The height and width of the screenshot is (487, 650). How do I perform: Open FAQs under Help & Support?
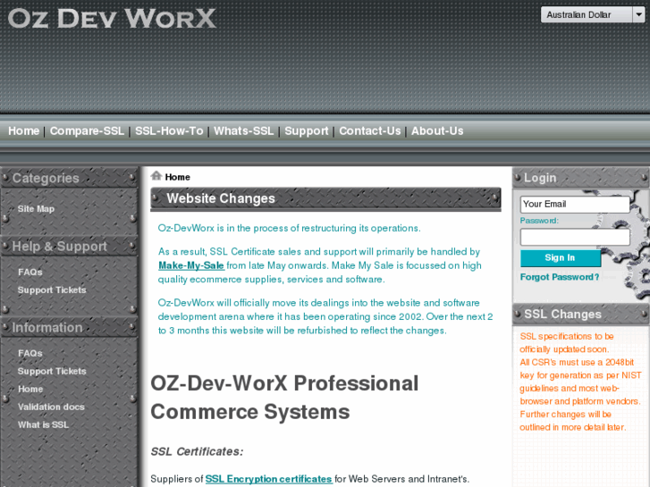tap(30, 273)
